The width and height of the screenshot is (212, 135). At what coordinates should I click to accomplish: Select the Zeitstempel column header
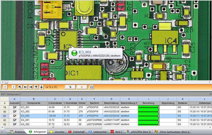pos(200,103)
